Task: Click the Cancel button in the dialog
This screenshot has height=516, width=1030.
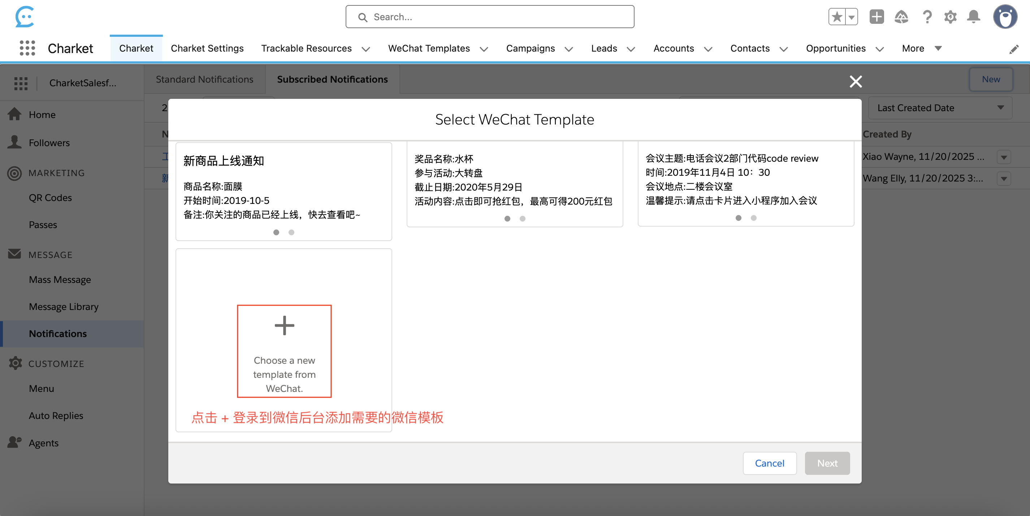Action: click(x=769, y=463)
